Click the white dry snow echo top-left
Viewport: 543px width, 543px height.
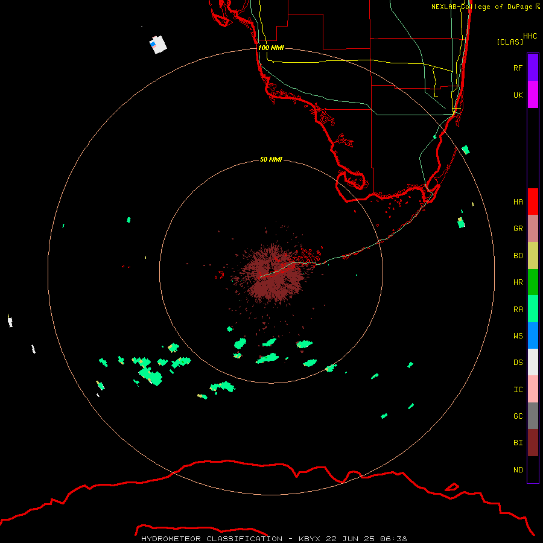158,45
